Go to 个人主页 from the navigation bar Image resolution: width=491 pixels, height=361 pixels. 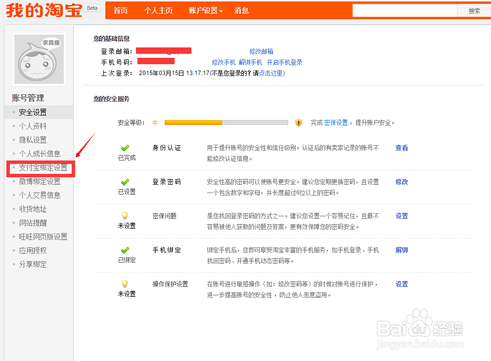coord(158,10)
